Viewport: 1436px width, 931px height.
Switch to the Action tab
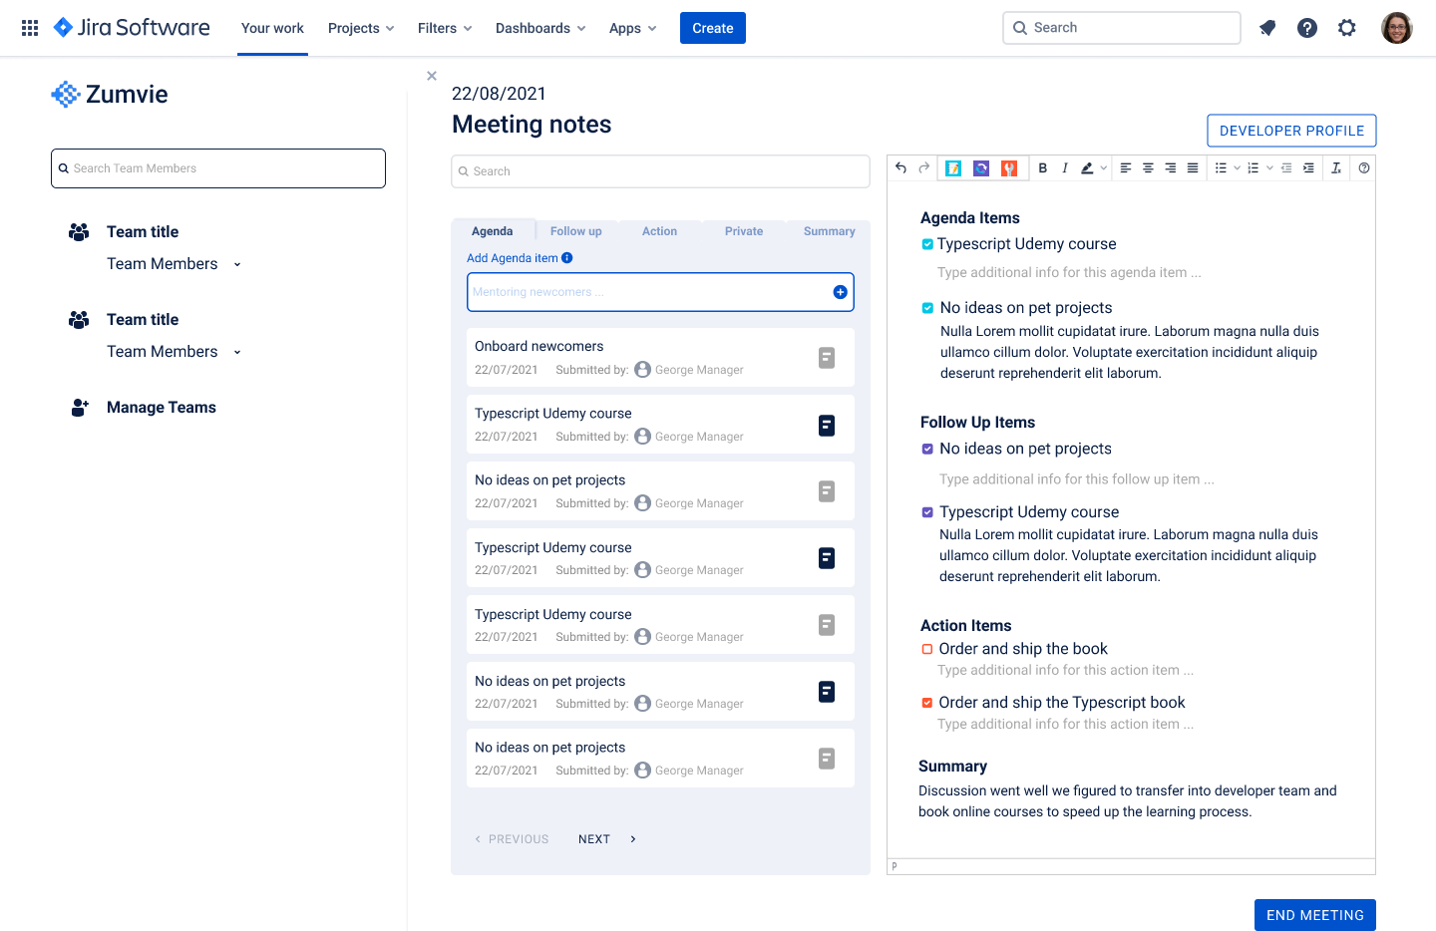(x=659, y=231)
